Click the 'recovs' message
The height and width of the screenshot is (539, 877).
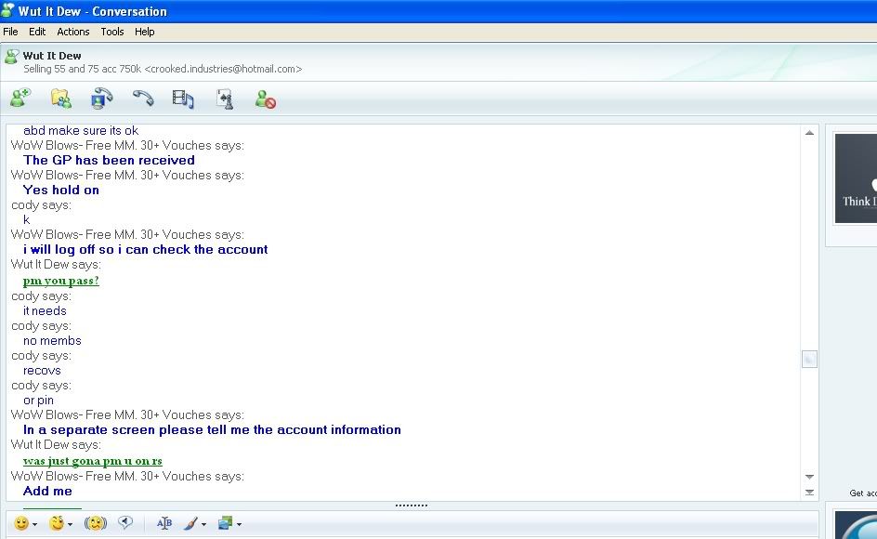click(x=42, y=371)
